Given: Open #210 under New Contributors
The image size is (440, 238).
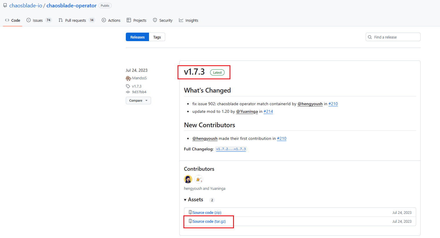Looking at the screenshot, I should [282, 138].
